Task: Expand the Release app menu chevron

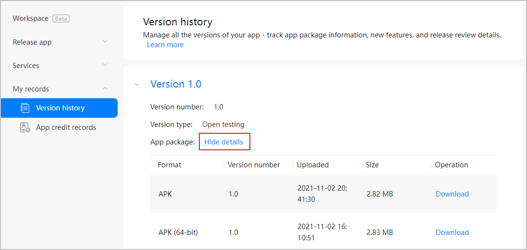Action: pyautogui.click(x=105, y=42)
